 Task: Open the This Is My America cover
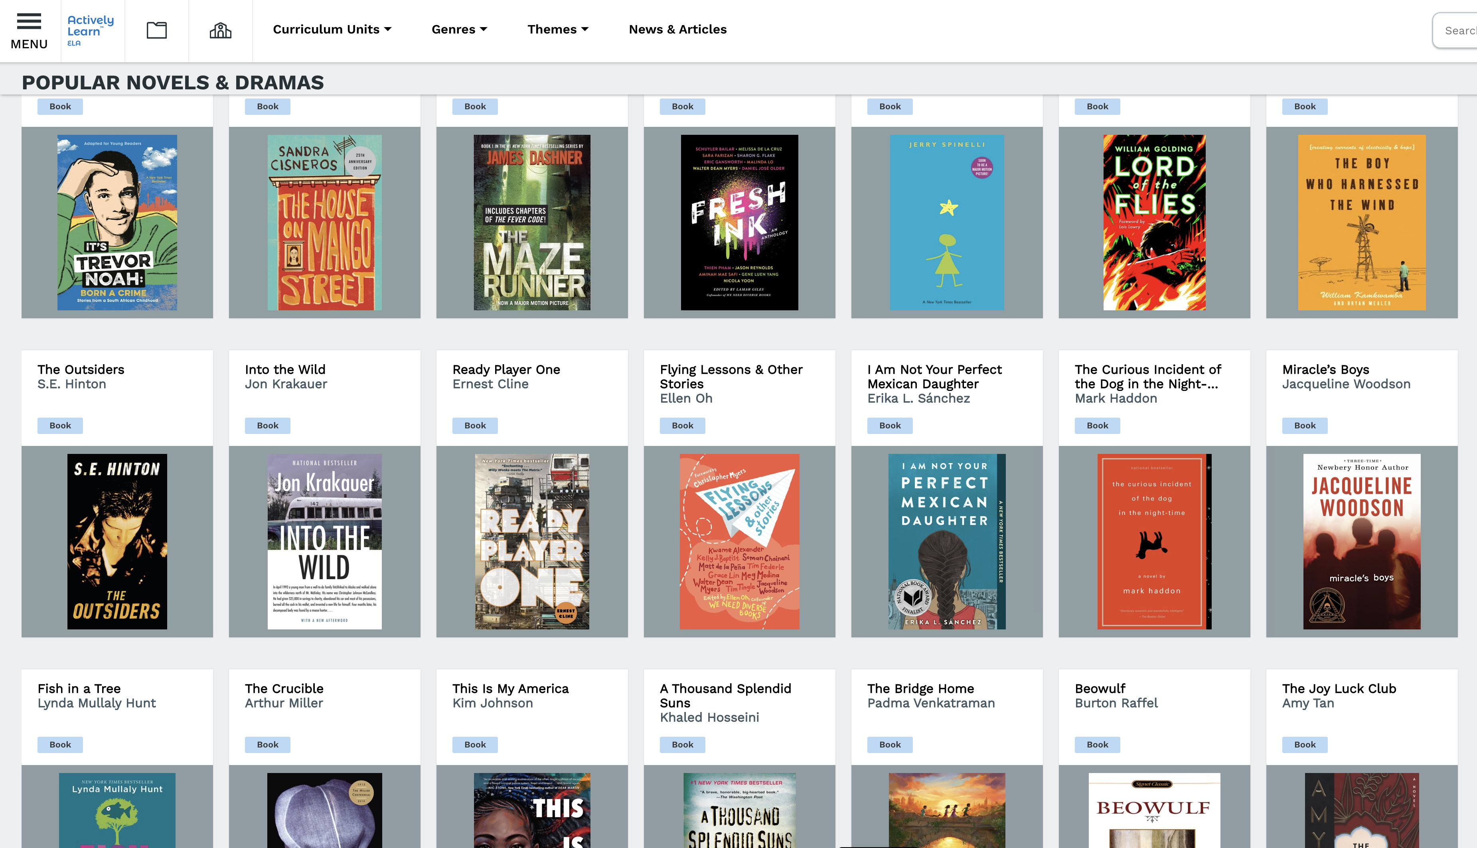532,811
